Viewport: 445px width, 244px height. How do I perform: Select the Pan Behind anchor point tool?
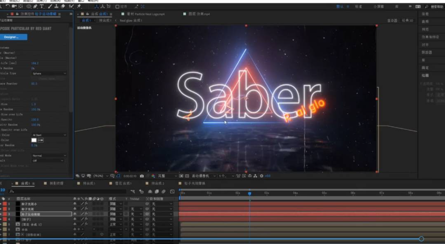click(x=21, y=6)
